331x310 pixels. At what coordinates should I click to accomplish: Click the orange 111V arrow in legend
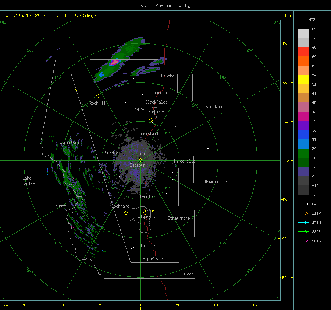tap(303, 213)
